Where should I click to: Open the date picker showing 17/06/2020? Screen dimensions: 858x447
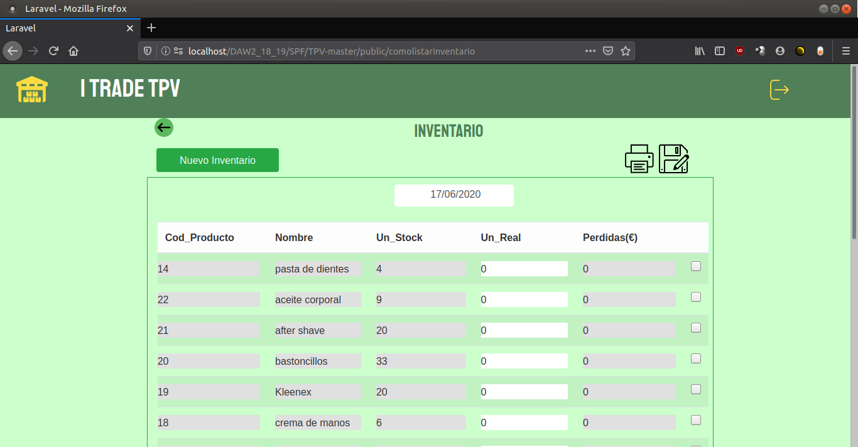(x=454, y=195)
